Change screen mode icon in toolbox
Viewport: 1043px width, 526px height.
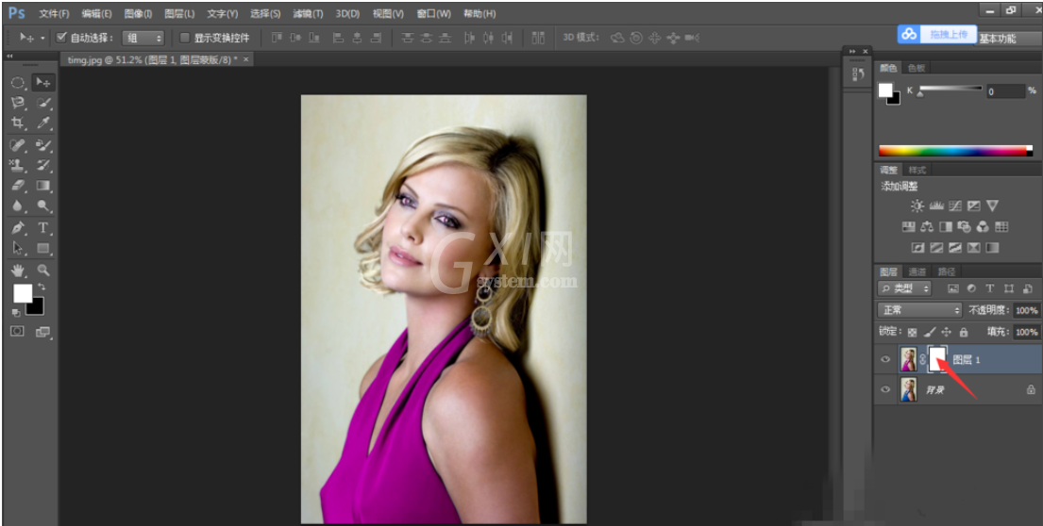click(43, 332)
